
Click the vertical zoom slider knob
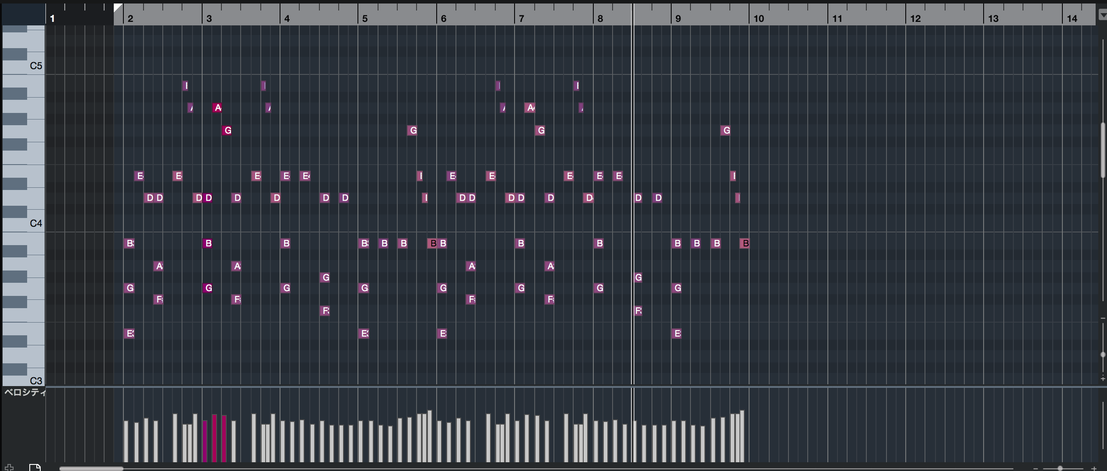(x=1103, y=355)
